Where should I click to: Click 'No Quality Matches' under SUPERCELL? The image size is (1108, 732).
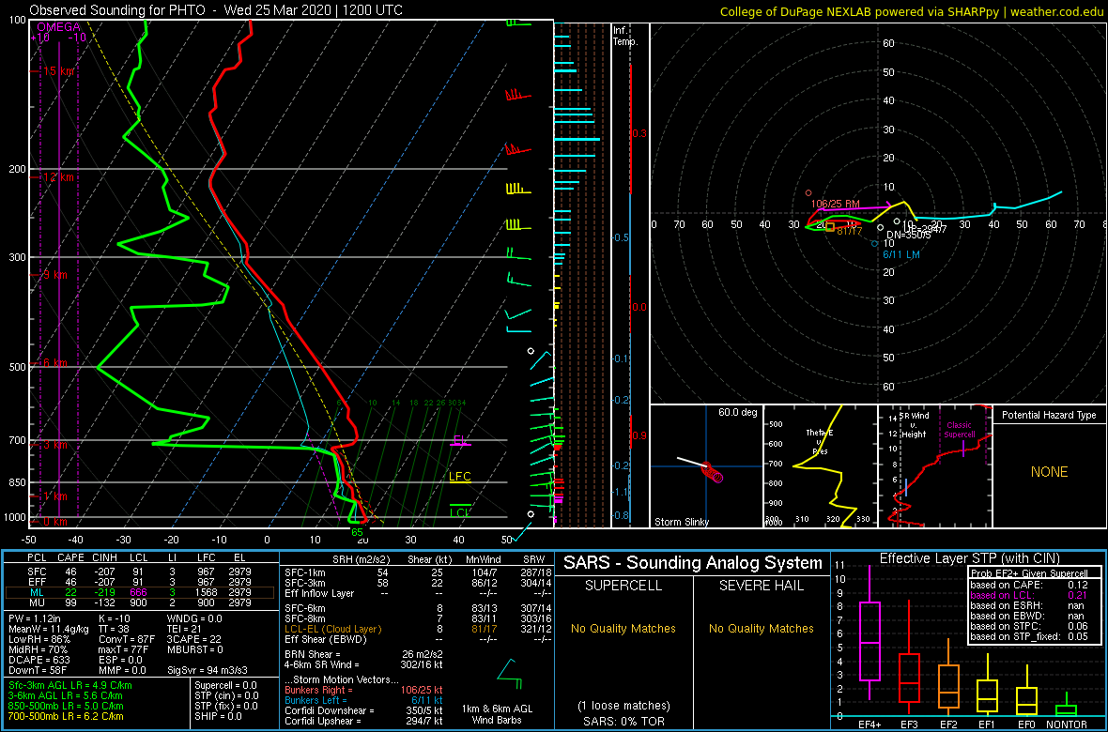(623, 629)
